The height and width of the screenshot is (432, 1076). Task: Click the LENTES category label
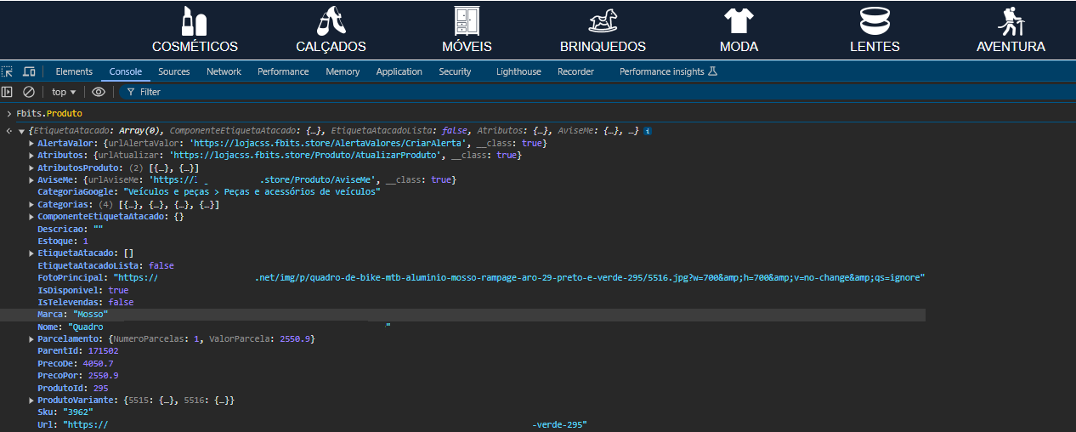point(875,47)
